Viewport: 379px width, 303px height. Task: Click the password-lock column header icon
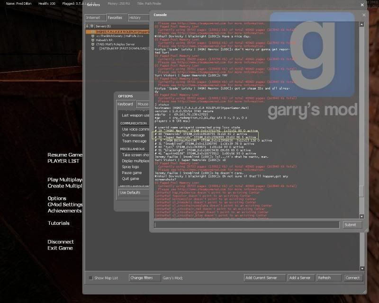point(87,26)
